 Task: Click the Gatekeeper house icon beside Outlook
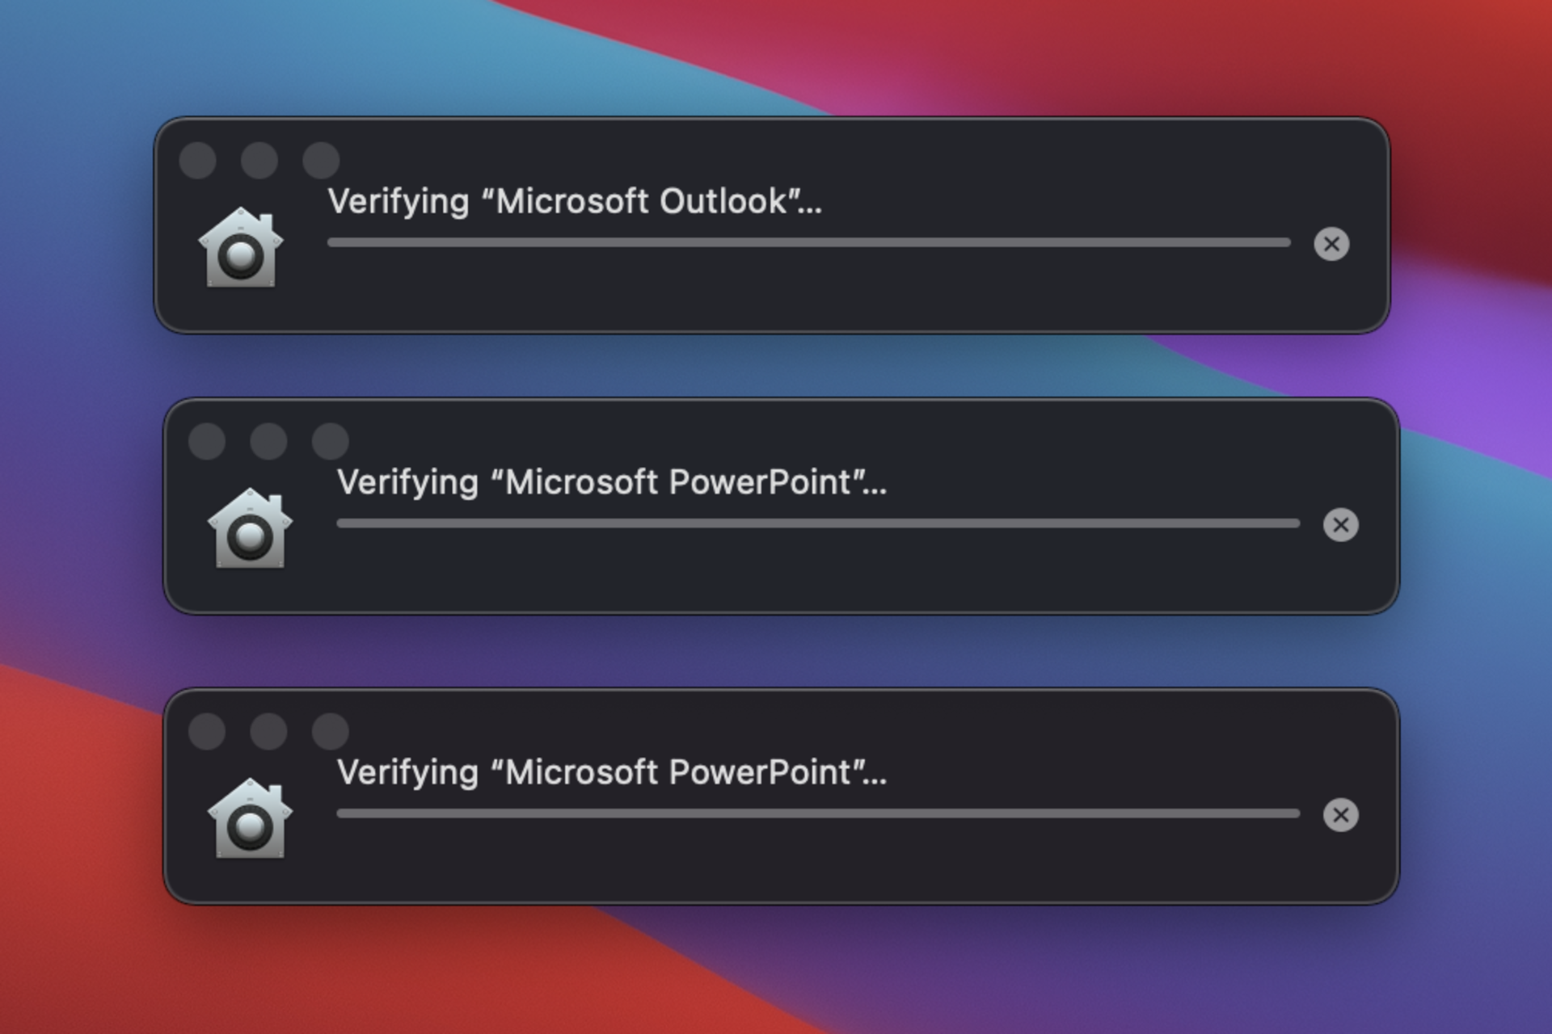[241, 248]
